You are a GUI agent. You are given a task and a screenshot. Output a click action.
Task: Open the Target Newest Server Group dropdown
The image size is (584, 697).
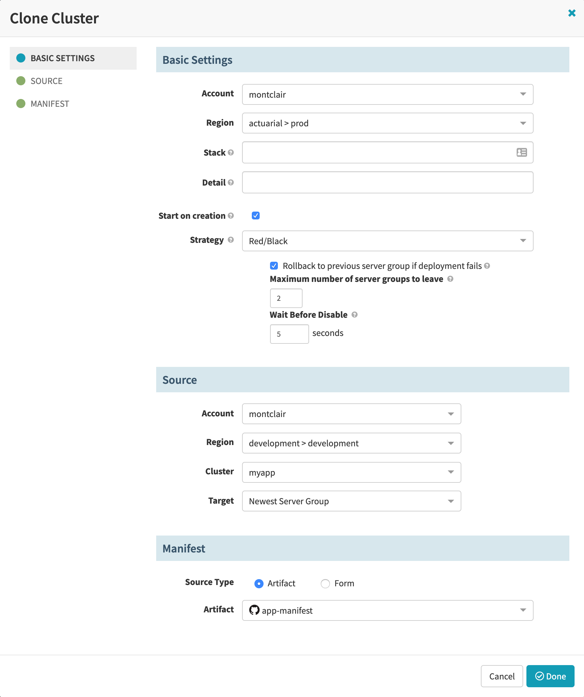point(351,501)
